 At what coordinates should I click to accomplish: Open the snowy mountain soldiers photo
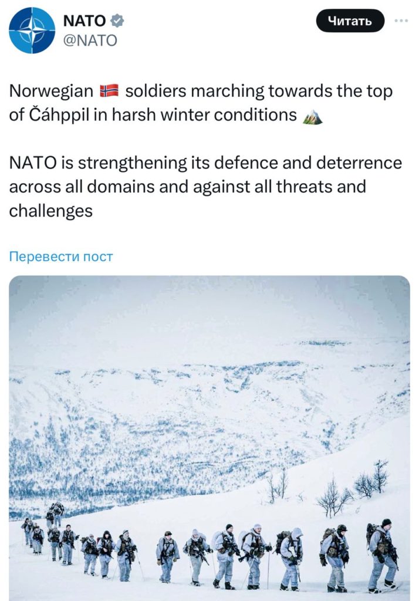209,438
